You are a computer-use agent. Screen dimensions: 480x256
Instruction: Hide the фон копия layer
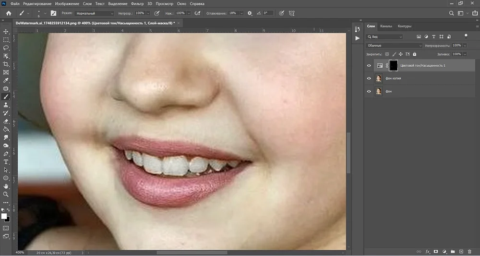tap(369, 78)
